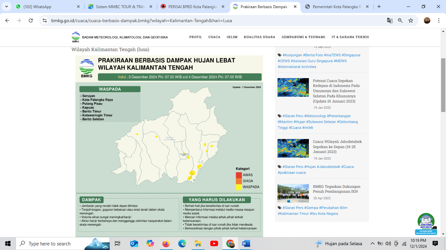Image resolution: width=446 pixels, height=250 pixels.
Task: Close the PERISAI BPBD tab
Action: tap(223, 7)
